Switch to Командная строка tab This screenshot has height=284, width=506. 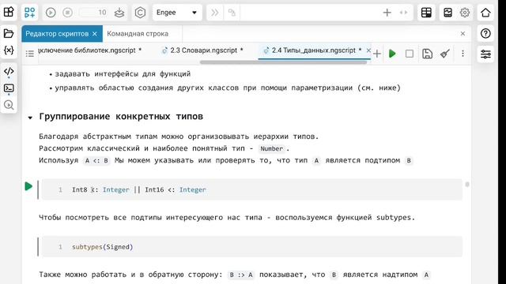coord(138,33)
